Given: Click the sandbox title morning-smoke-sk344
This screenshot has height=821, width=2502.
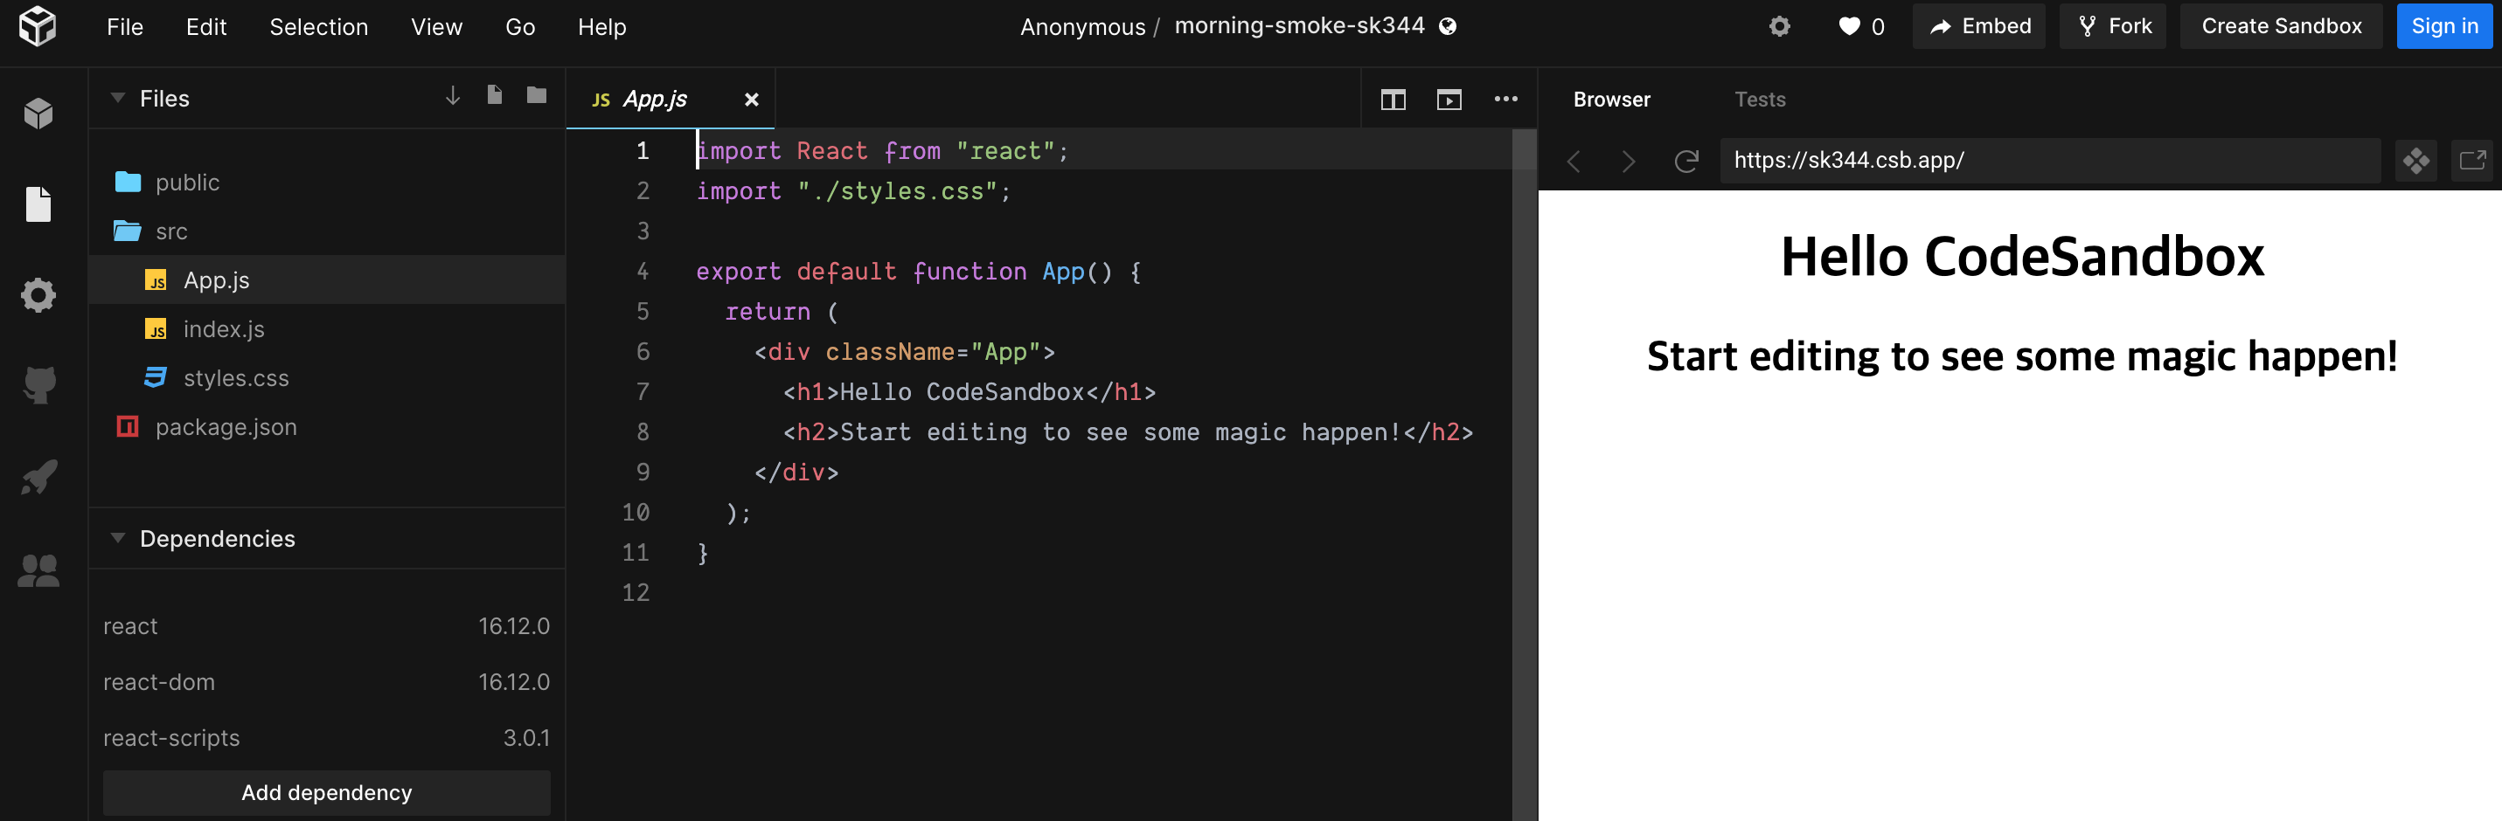Looking at the screenshot, I should (x=1298, y=25).
